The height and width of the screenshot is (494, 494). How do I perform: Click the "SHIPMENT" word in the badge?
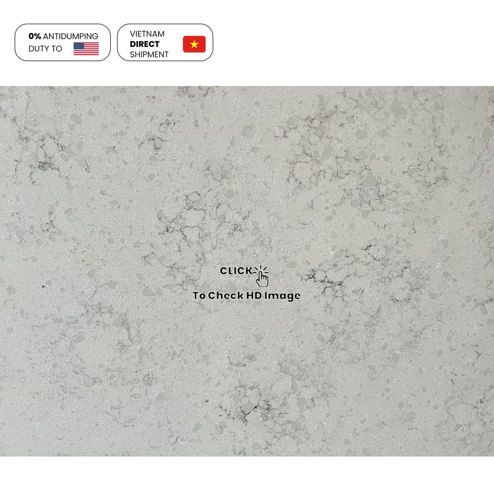[x=149, y=55]
